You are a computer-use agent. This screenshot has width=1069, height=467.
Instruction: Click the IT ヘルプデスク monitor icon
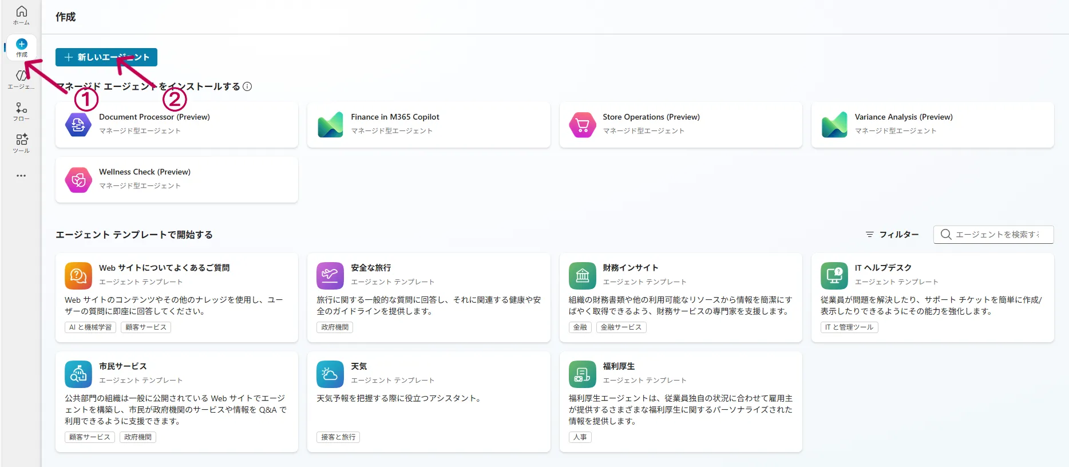pos(834,276)
